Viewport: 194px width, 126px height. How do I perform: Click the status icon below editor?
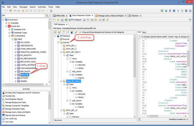(140, 119)
